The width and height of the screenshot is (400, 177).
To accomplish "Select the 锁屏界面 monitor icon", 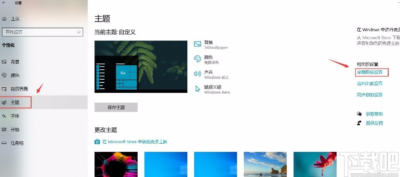I will (4, 89).
